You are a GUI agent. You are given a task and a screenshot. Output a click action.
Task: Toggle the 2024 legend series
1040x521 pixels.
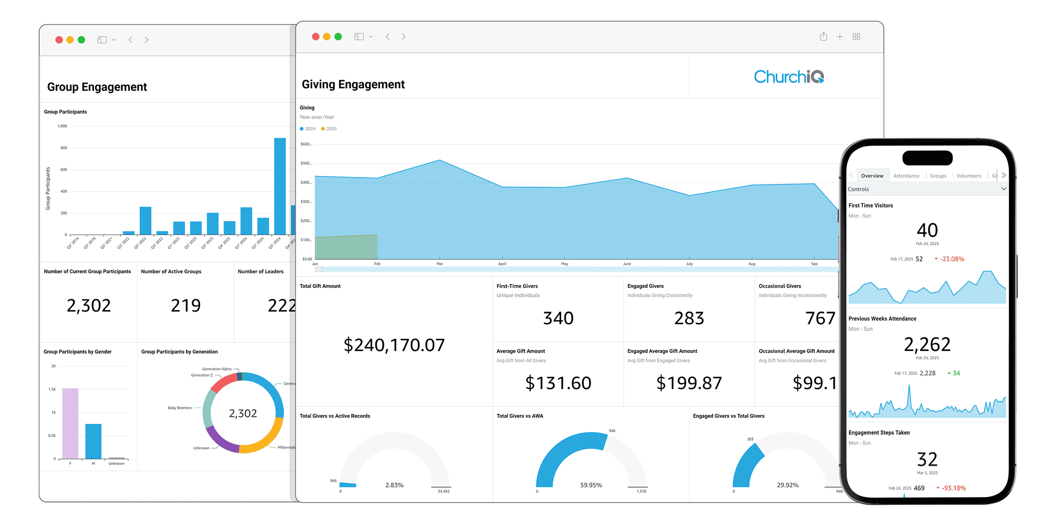pyautogui.click(x=308, y=129)
